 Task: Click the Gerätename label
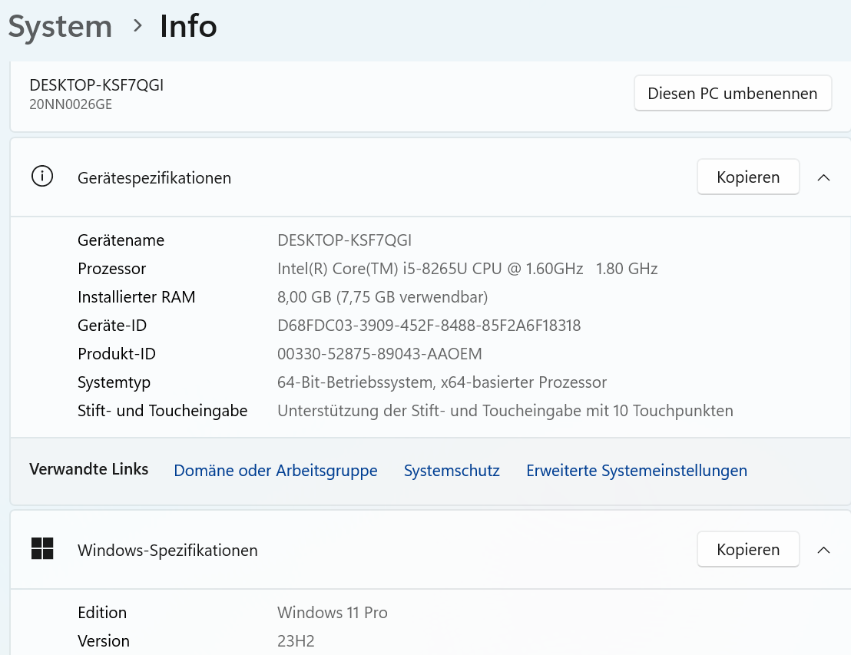pyautogui.click(x=121, y=240)
